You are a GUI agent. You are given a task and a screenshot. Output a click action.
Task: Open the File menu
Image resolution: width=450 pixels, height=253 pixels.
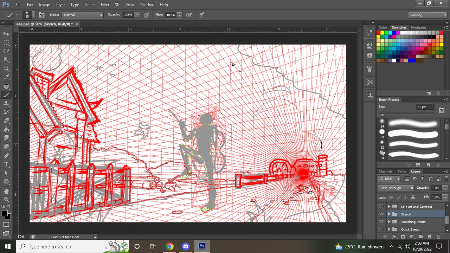pos(18,5)
